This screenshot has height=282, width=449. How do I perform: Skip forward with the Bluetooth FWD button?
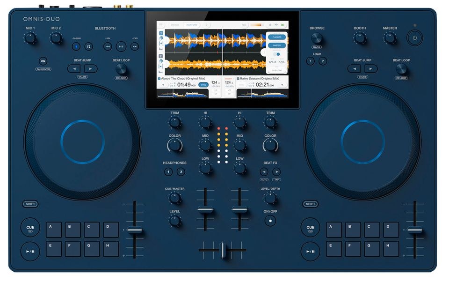(x=135, y=46)
